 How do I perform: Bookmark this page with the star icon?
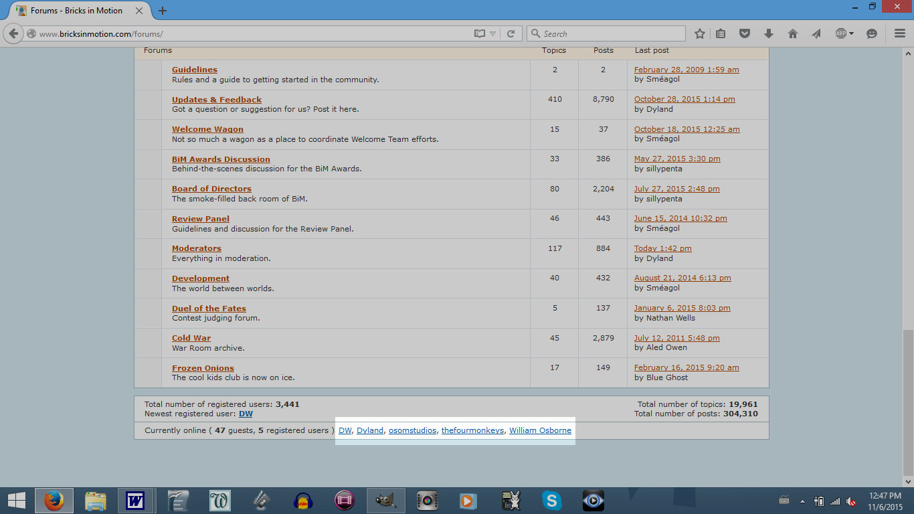[700, 33]
